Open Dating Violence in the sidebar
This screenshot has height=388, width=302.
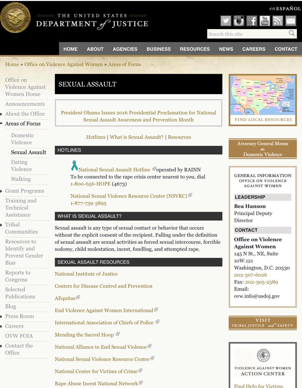coord(21,166)
